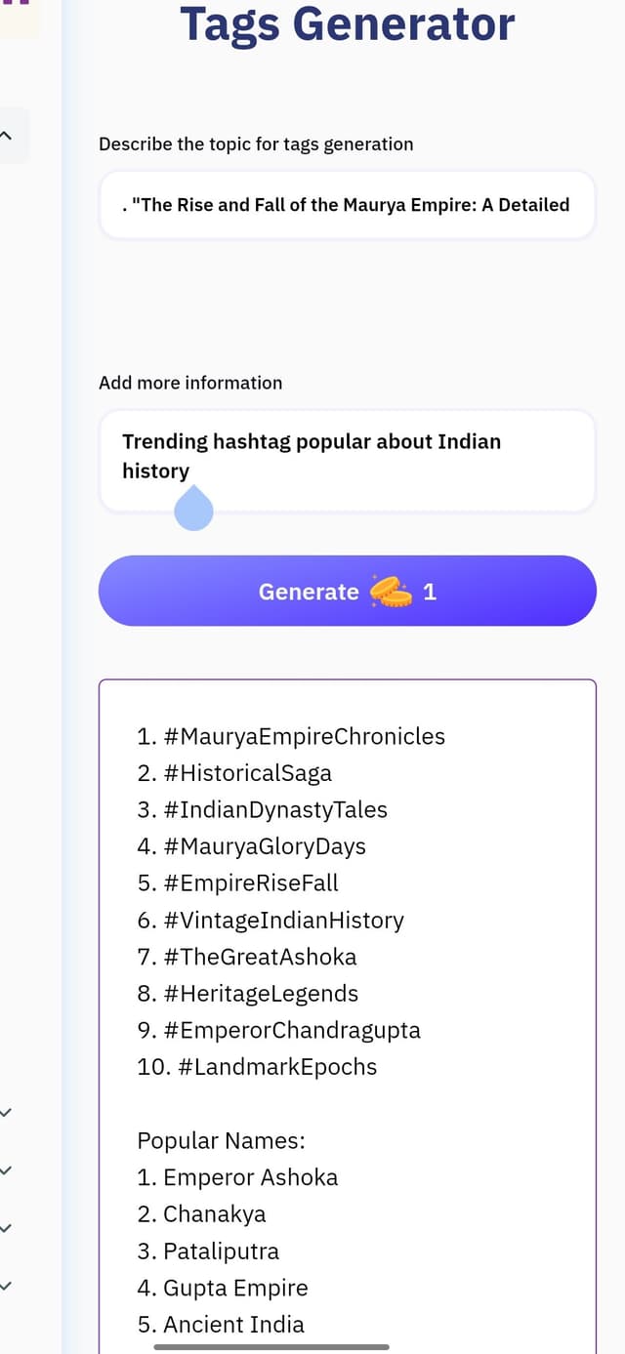625x1354 pixels.
Task: Expand the second down-chevron in left sidebar
Action: click(x=6, y=1169)
